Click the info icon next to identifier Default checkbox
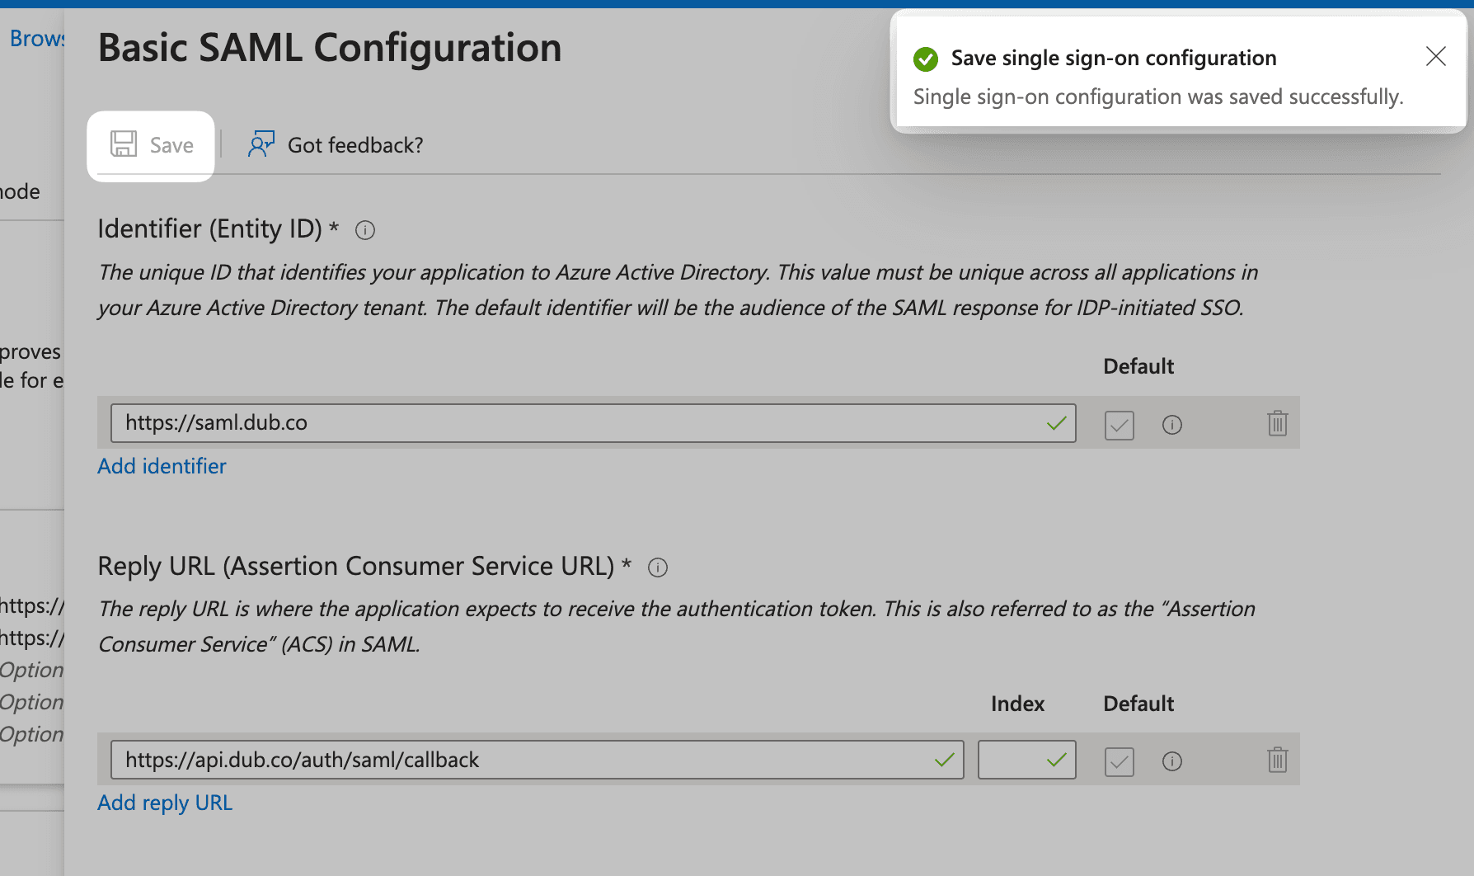1474x876 pixels. [1171, 425]
